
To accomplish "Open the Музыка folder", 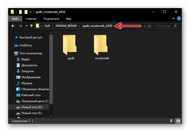I will click(24, 83).
